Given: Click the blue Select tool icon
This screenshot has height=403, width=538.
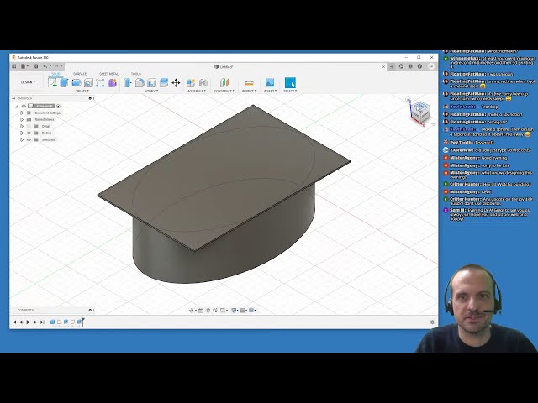Looking at the screenshot, I should pos(290,82).
